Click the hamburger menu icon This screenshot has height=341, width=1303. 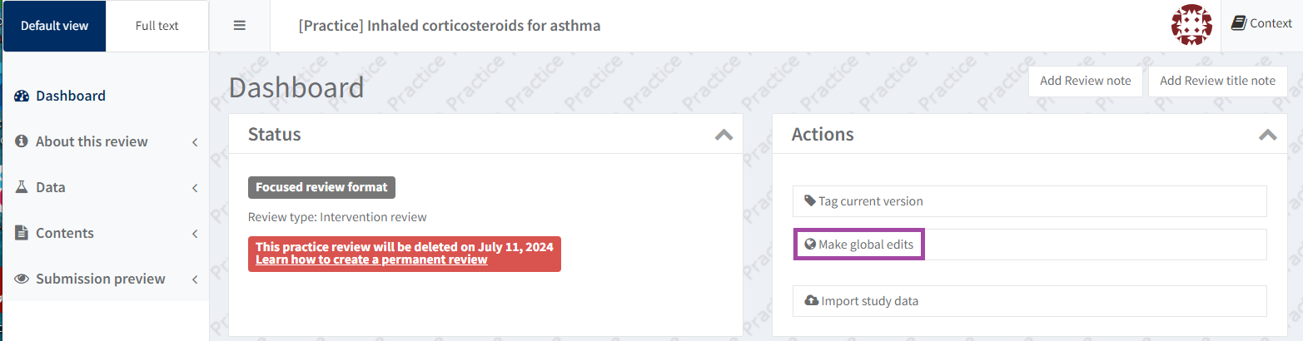240,26
